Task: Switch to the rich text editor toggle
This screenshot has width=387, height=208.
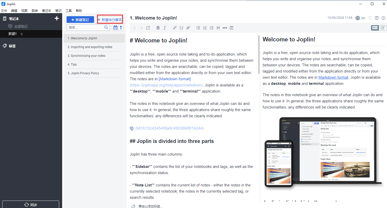Action: click(383, 28)
